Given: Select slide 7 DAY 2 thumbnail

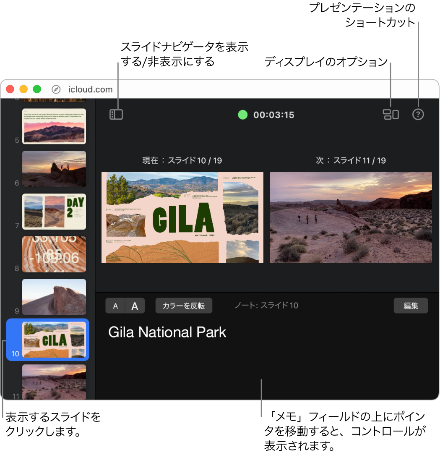Looking at the screenshot, I should coord(54,212).
